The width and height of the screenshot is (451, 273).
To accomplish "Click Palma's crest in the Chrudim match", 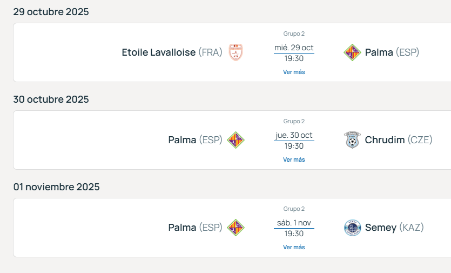I will (x=235, y=140).
